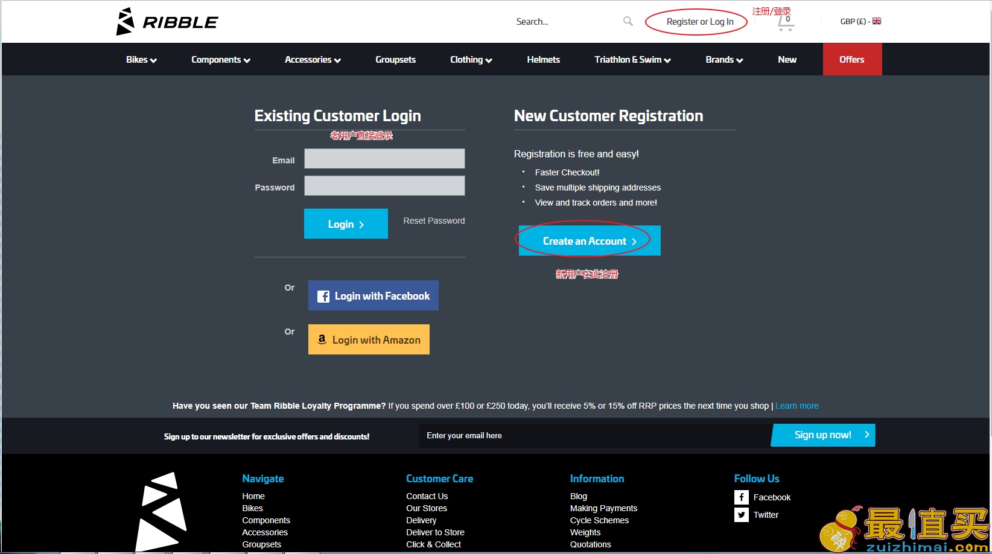Open the Groupsets menu item
The image size is (992, 554).
click(x=395, y=60)
